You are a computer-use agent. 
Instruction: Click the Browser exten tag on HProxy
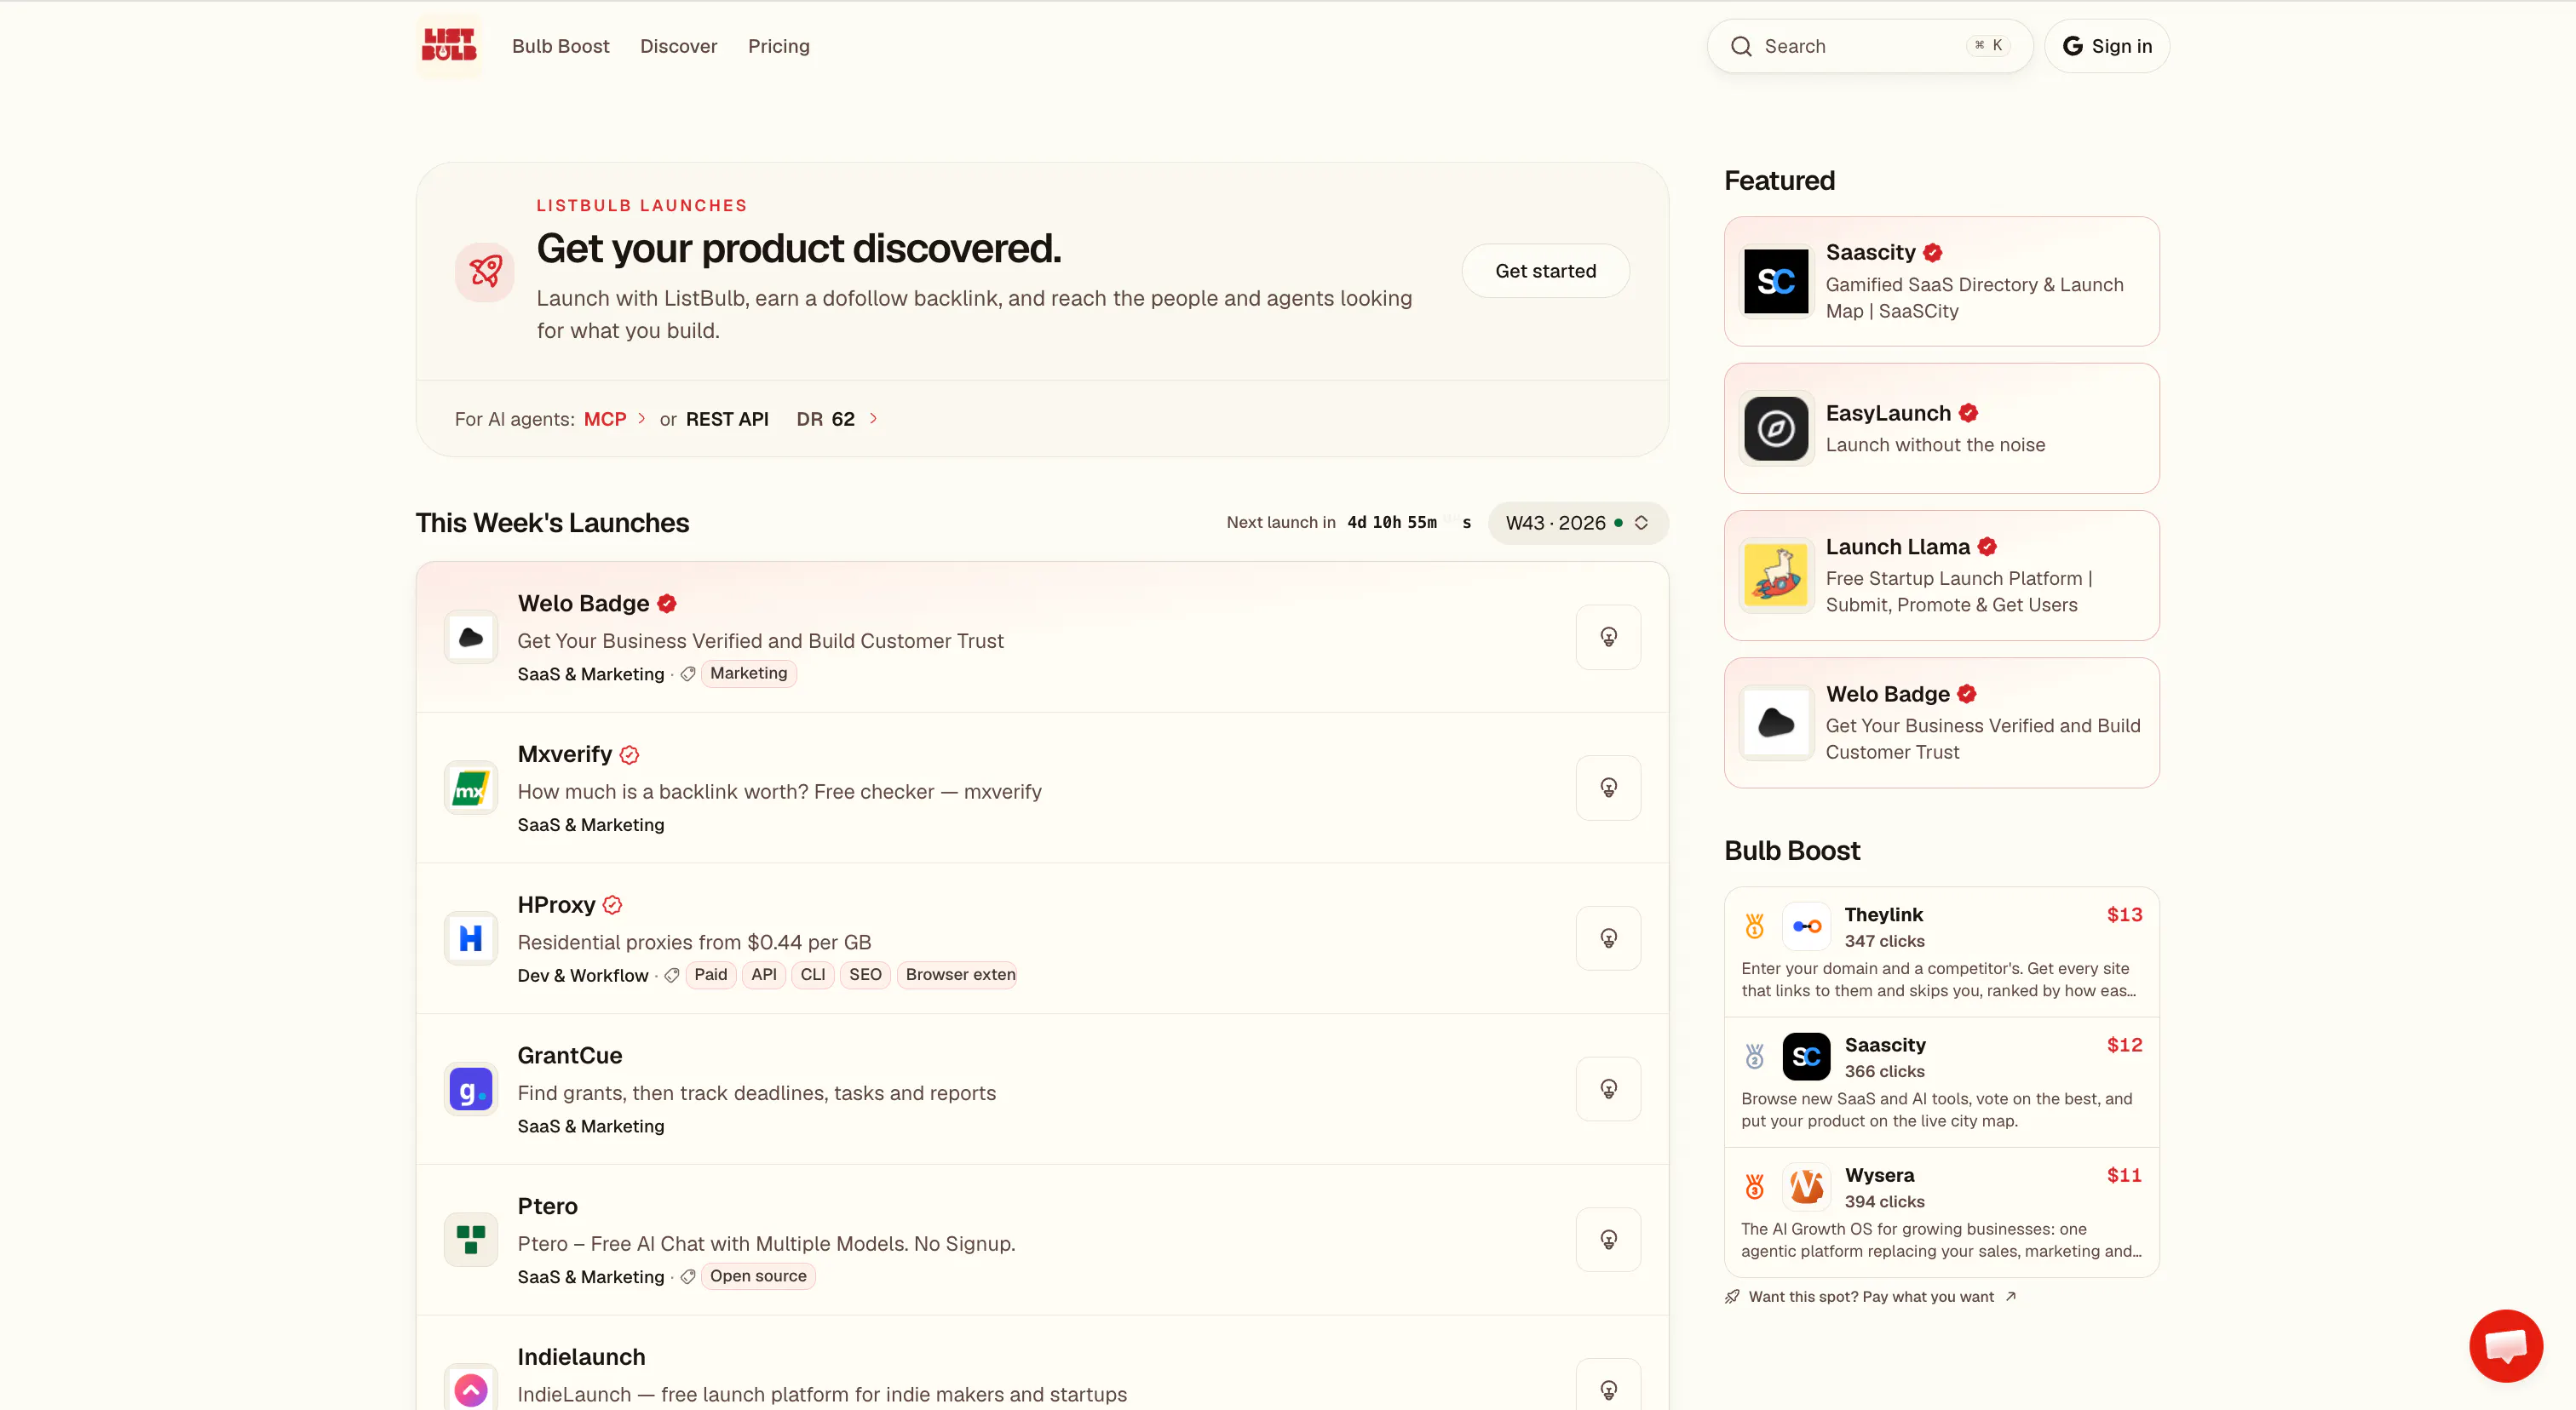point(958,974)
